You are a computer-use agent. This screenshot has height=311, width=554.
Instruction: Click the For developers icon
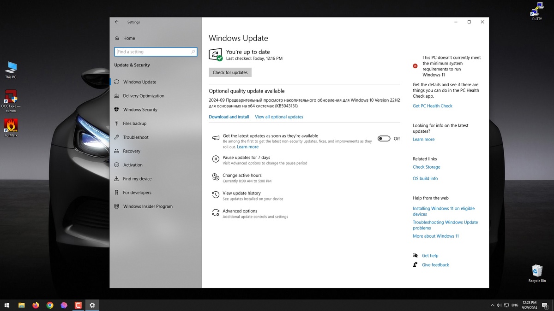point(117,193)
